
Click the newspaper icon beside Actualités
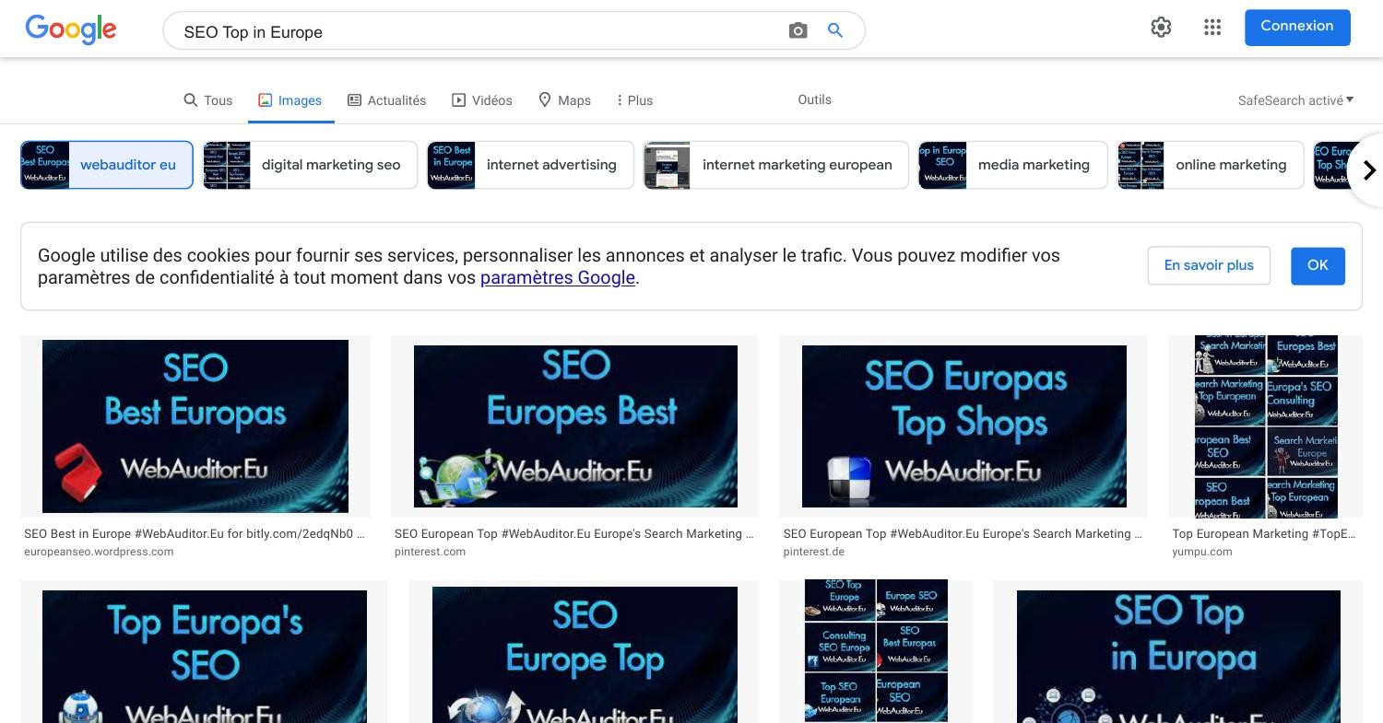point(353,99)
